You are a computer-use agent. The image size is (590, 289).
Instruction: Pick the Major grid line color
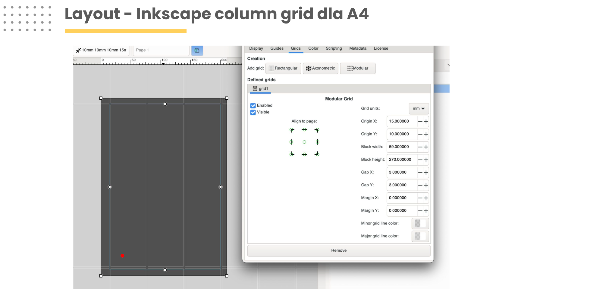tap(420, 236)
